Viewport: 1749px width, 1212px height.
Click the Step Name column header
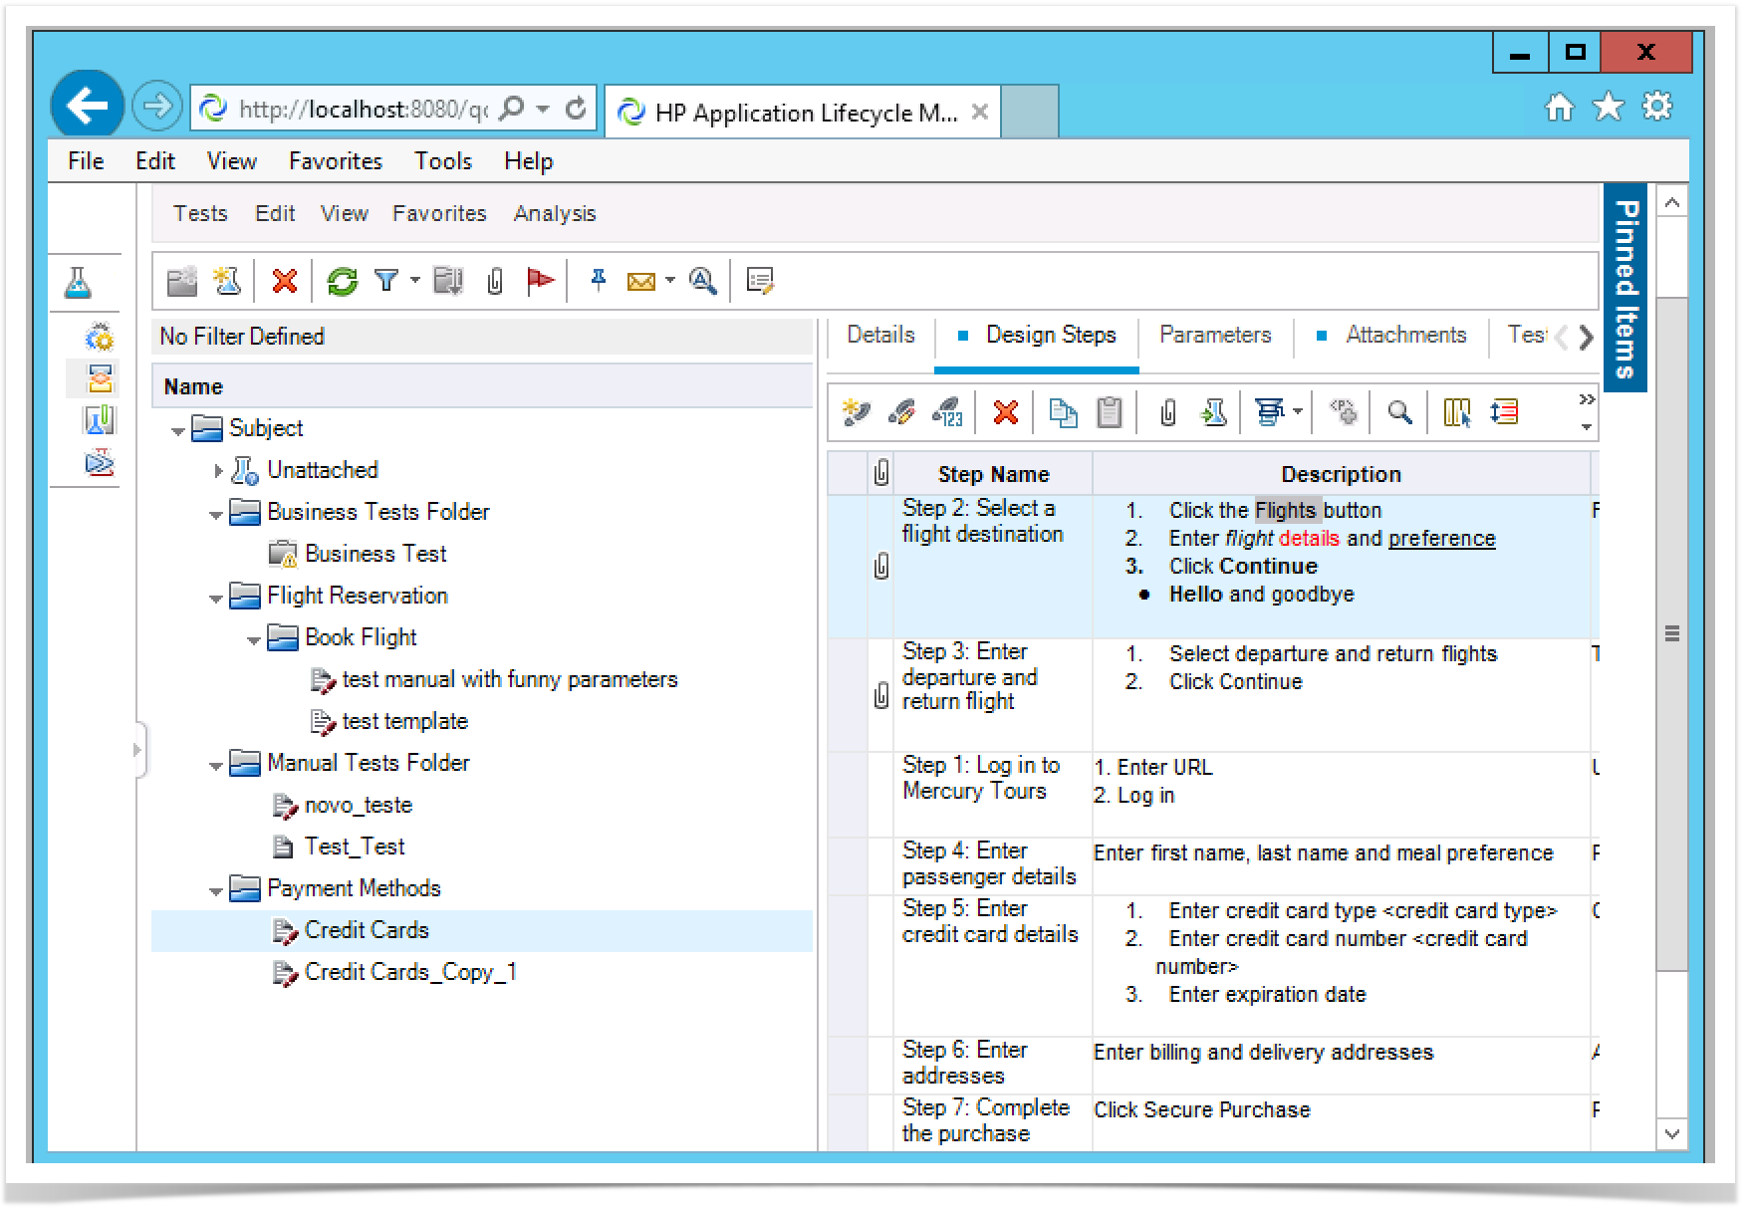click(x=993, y=474)
